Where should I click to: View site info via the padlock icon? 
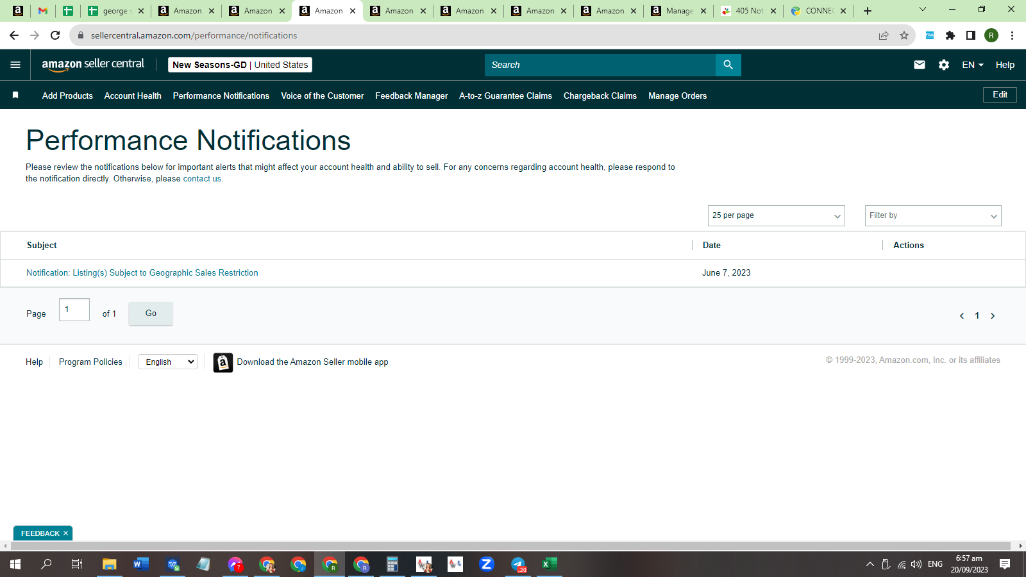click(x=81, y=35)
